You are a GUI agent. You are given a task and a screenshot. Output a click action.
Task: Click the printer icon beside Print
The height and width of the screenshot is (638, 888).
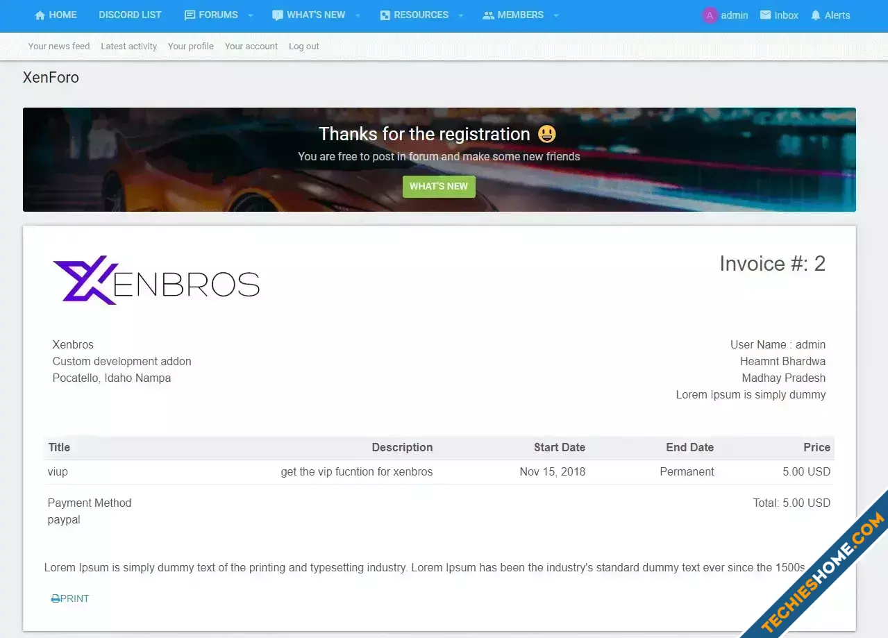(x=56, y=598)
